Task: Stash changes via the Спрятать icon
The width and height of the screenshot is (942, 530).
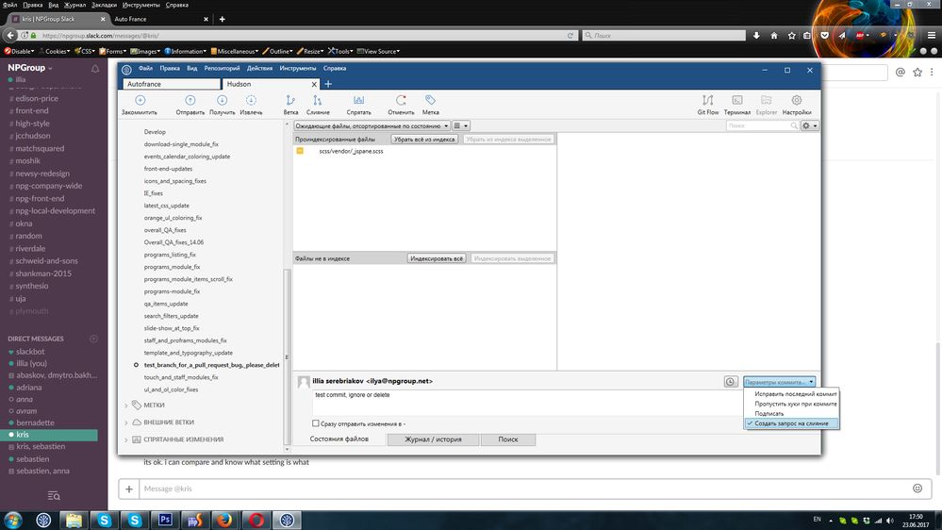Action: pos(358,100)
